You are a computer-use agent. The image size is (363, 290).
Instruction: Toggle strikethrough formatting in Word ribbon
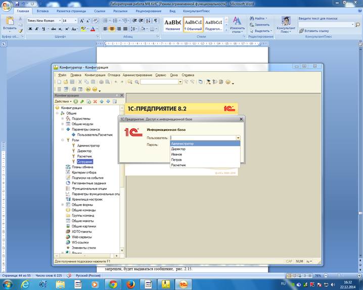54,29
